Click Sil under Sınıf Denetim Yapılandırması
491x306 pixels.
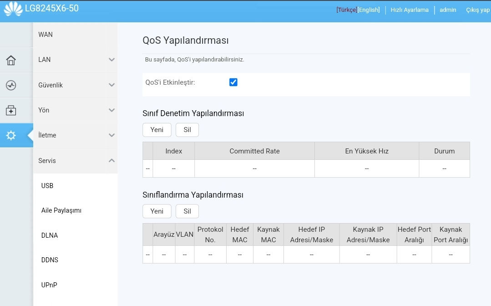tap(187, 130)
